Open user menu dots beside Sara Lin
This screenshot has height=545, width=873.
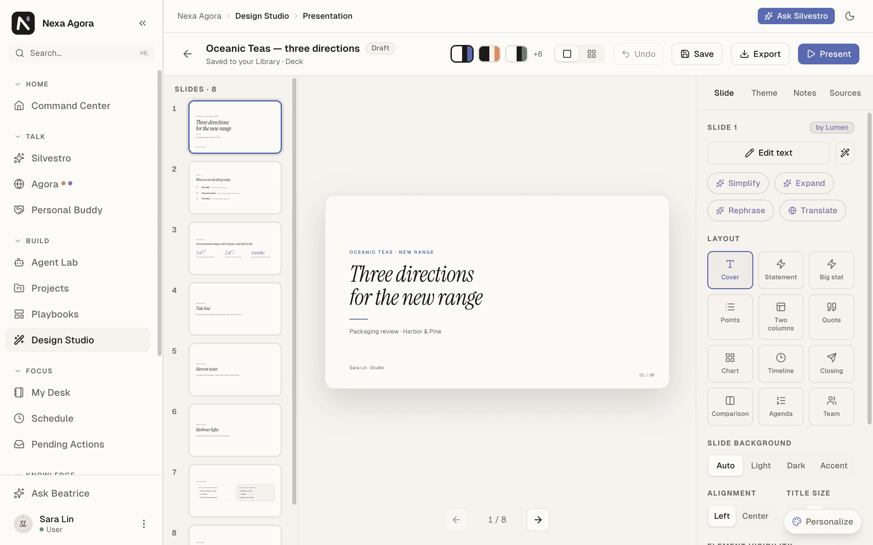144,524
